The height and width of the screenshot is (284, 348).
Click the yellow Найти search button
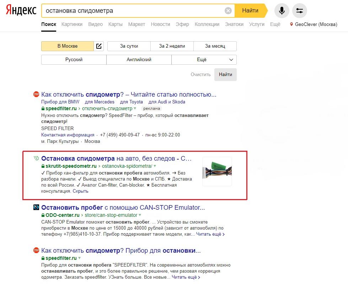click(250, 11)
